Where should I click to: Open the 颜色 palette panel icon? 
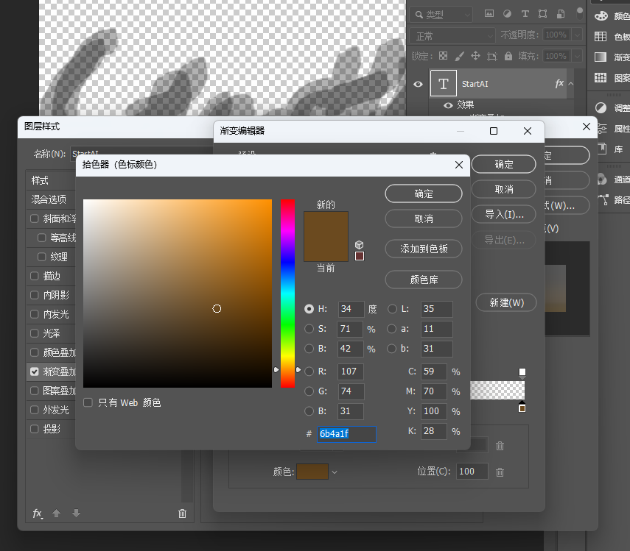coord(601,16)
